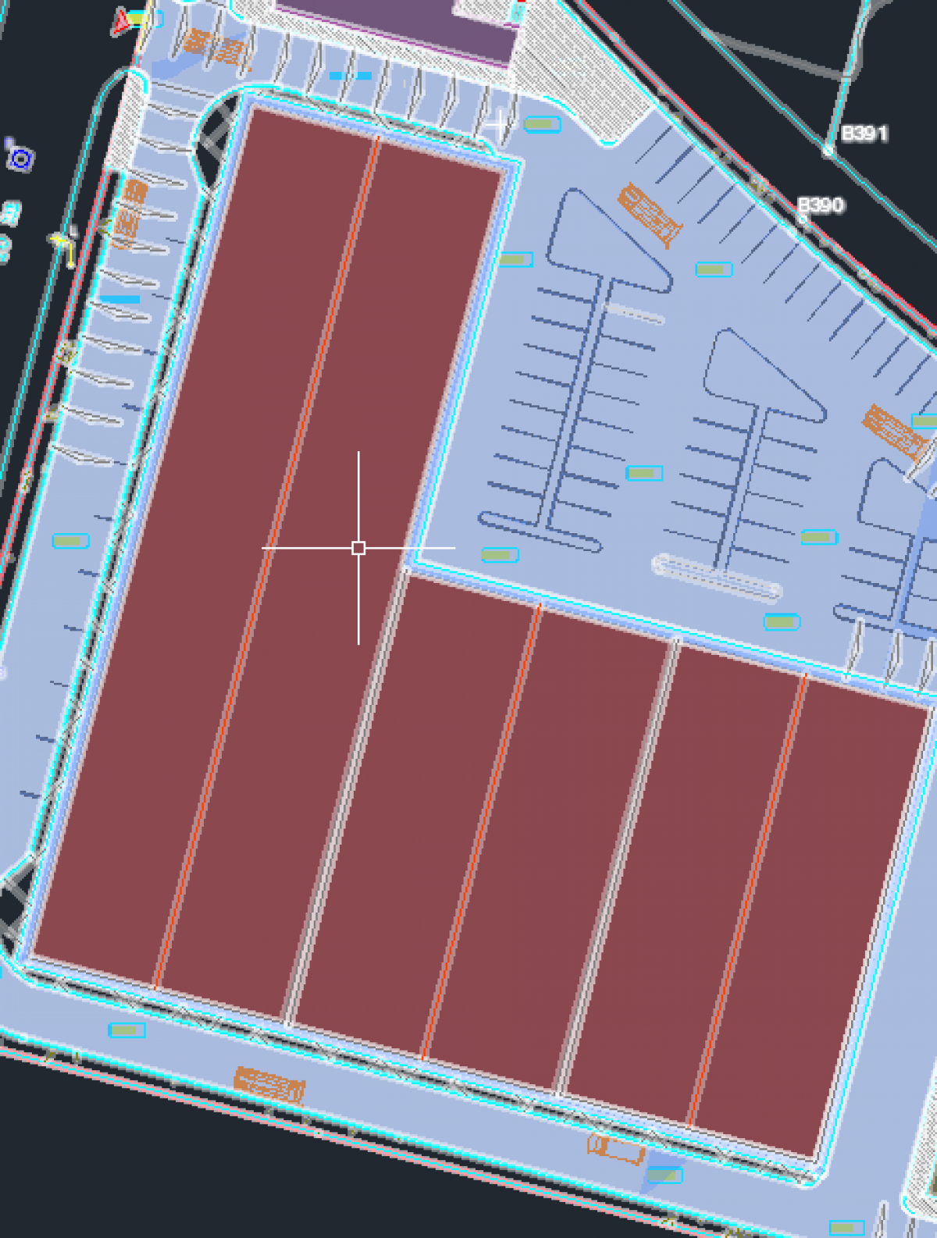Select orange truck symbol at right edge

pos(893,430)
